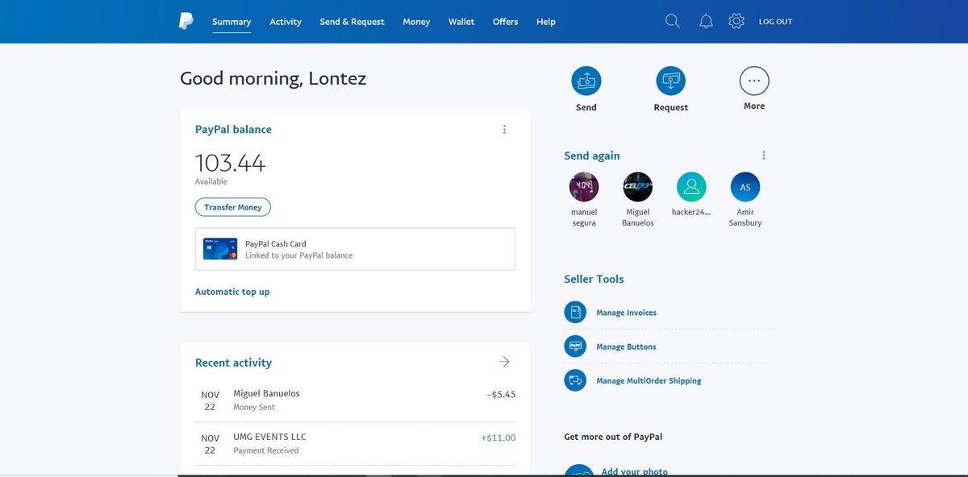Switch to the Activity tab
The image size is (968, 477).
(x=285, y=22)
